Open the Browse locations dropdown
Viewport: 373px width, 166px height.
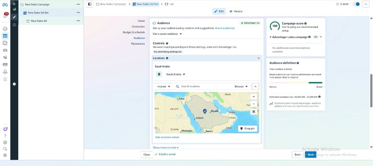241,86
